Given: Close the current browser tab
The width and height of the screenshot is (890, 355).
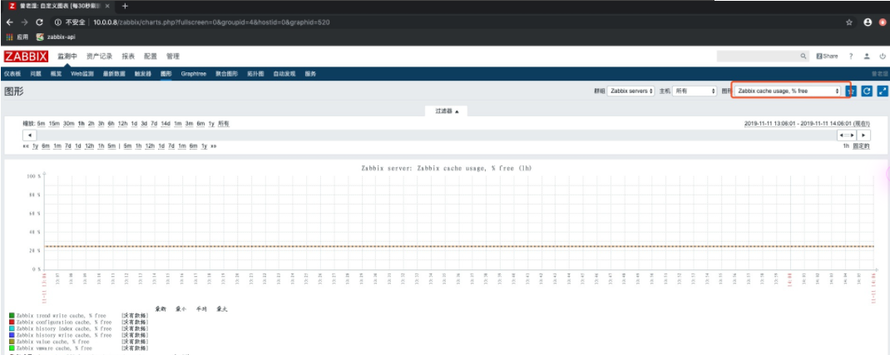Looking at the screenshot, I should coord(107,7).
